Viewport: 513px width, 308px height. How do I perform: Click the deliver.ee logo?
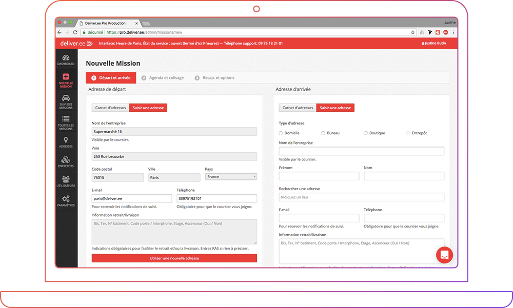tap(76, 43)
